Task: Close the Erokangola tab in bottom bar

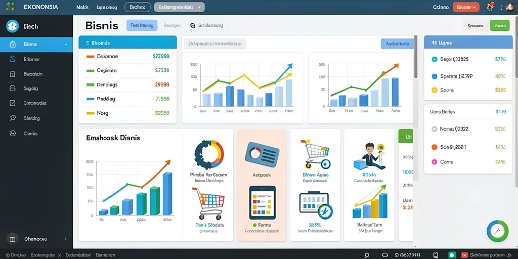Action: 60,255
